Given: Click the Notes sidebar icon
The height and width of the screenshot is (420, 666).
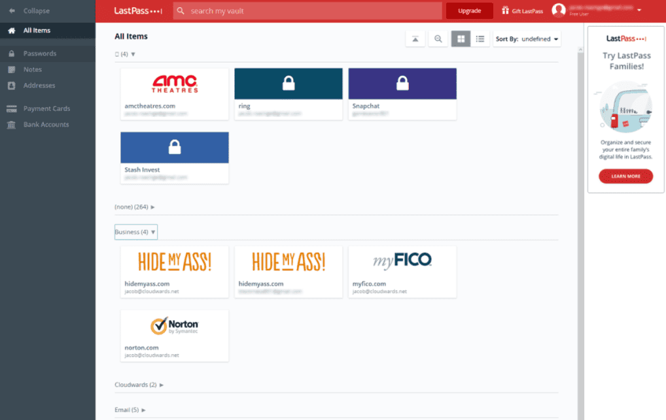Looking at the screenshot, I should coord(11,69).
